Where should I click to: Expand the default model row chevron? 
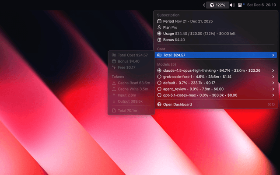[x=273, y=83]
